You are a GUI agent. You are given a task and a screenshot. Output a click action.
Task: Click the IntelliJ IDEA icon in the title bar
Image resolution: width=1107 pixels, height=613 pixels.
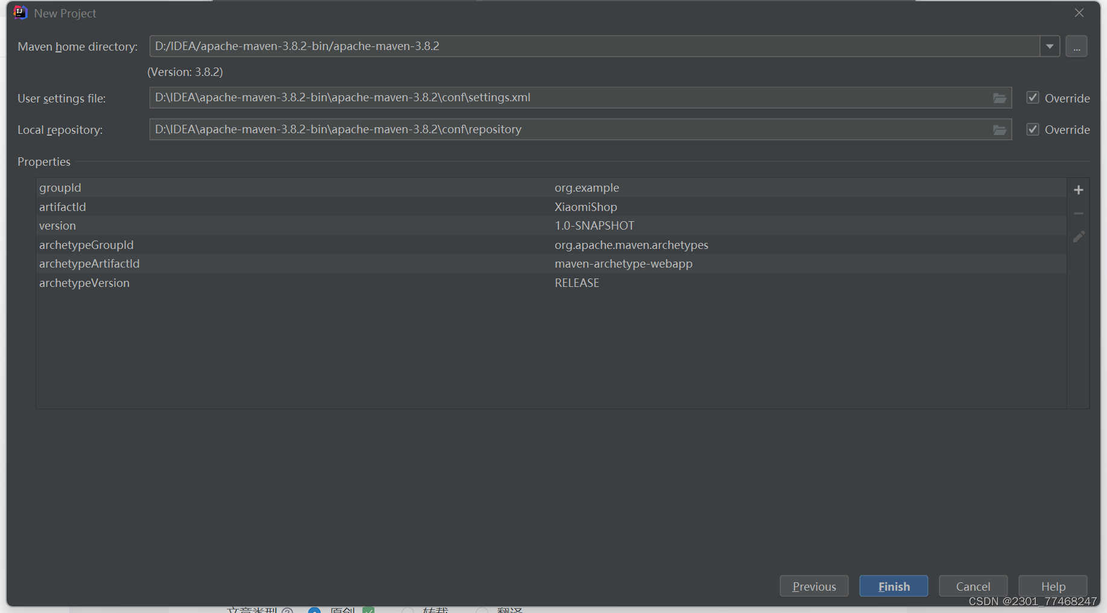20,13
